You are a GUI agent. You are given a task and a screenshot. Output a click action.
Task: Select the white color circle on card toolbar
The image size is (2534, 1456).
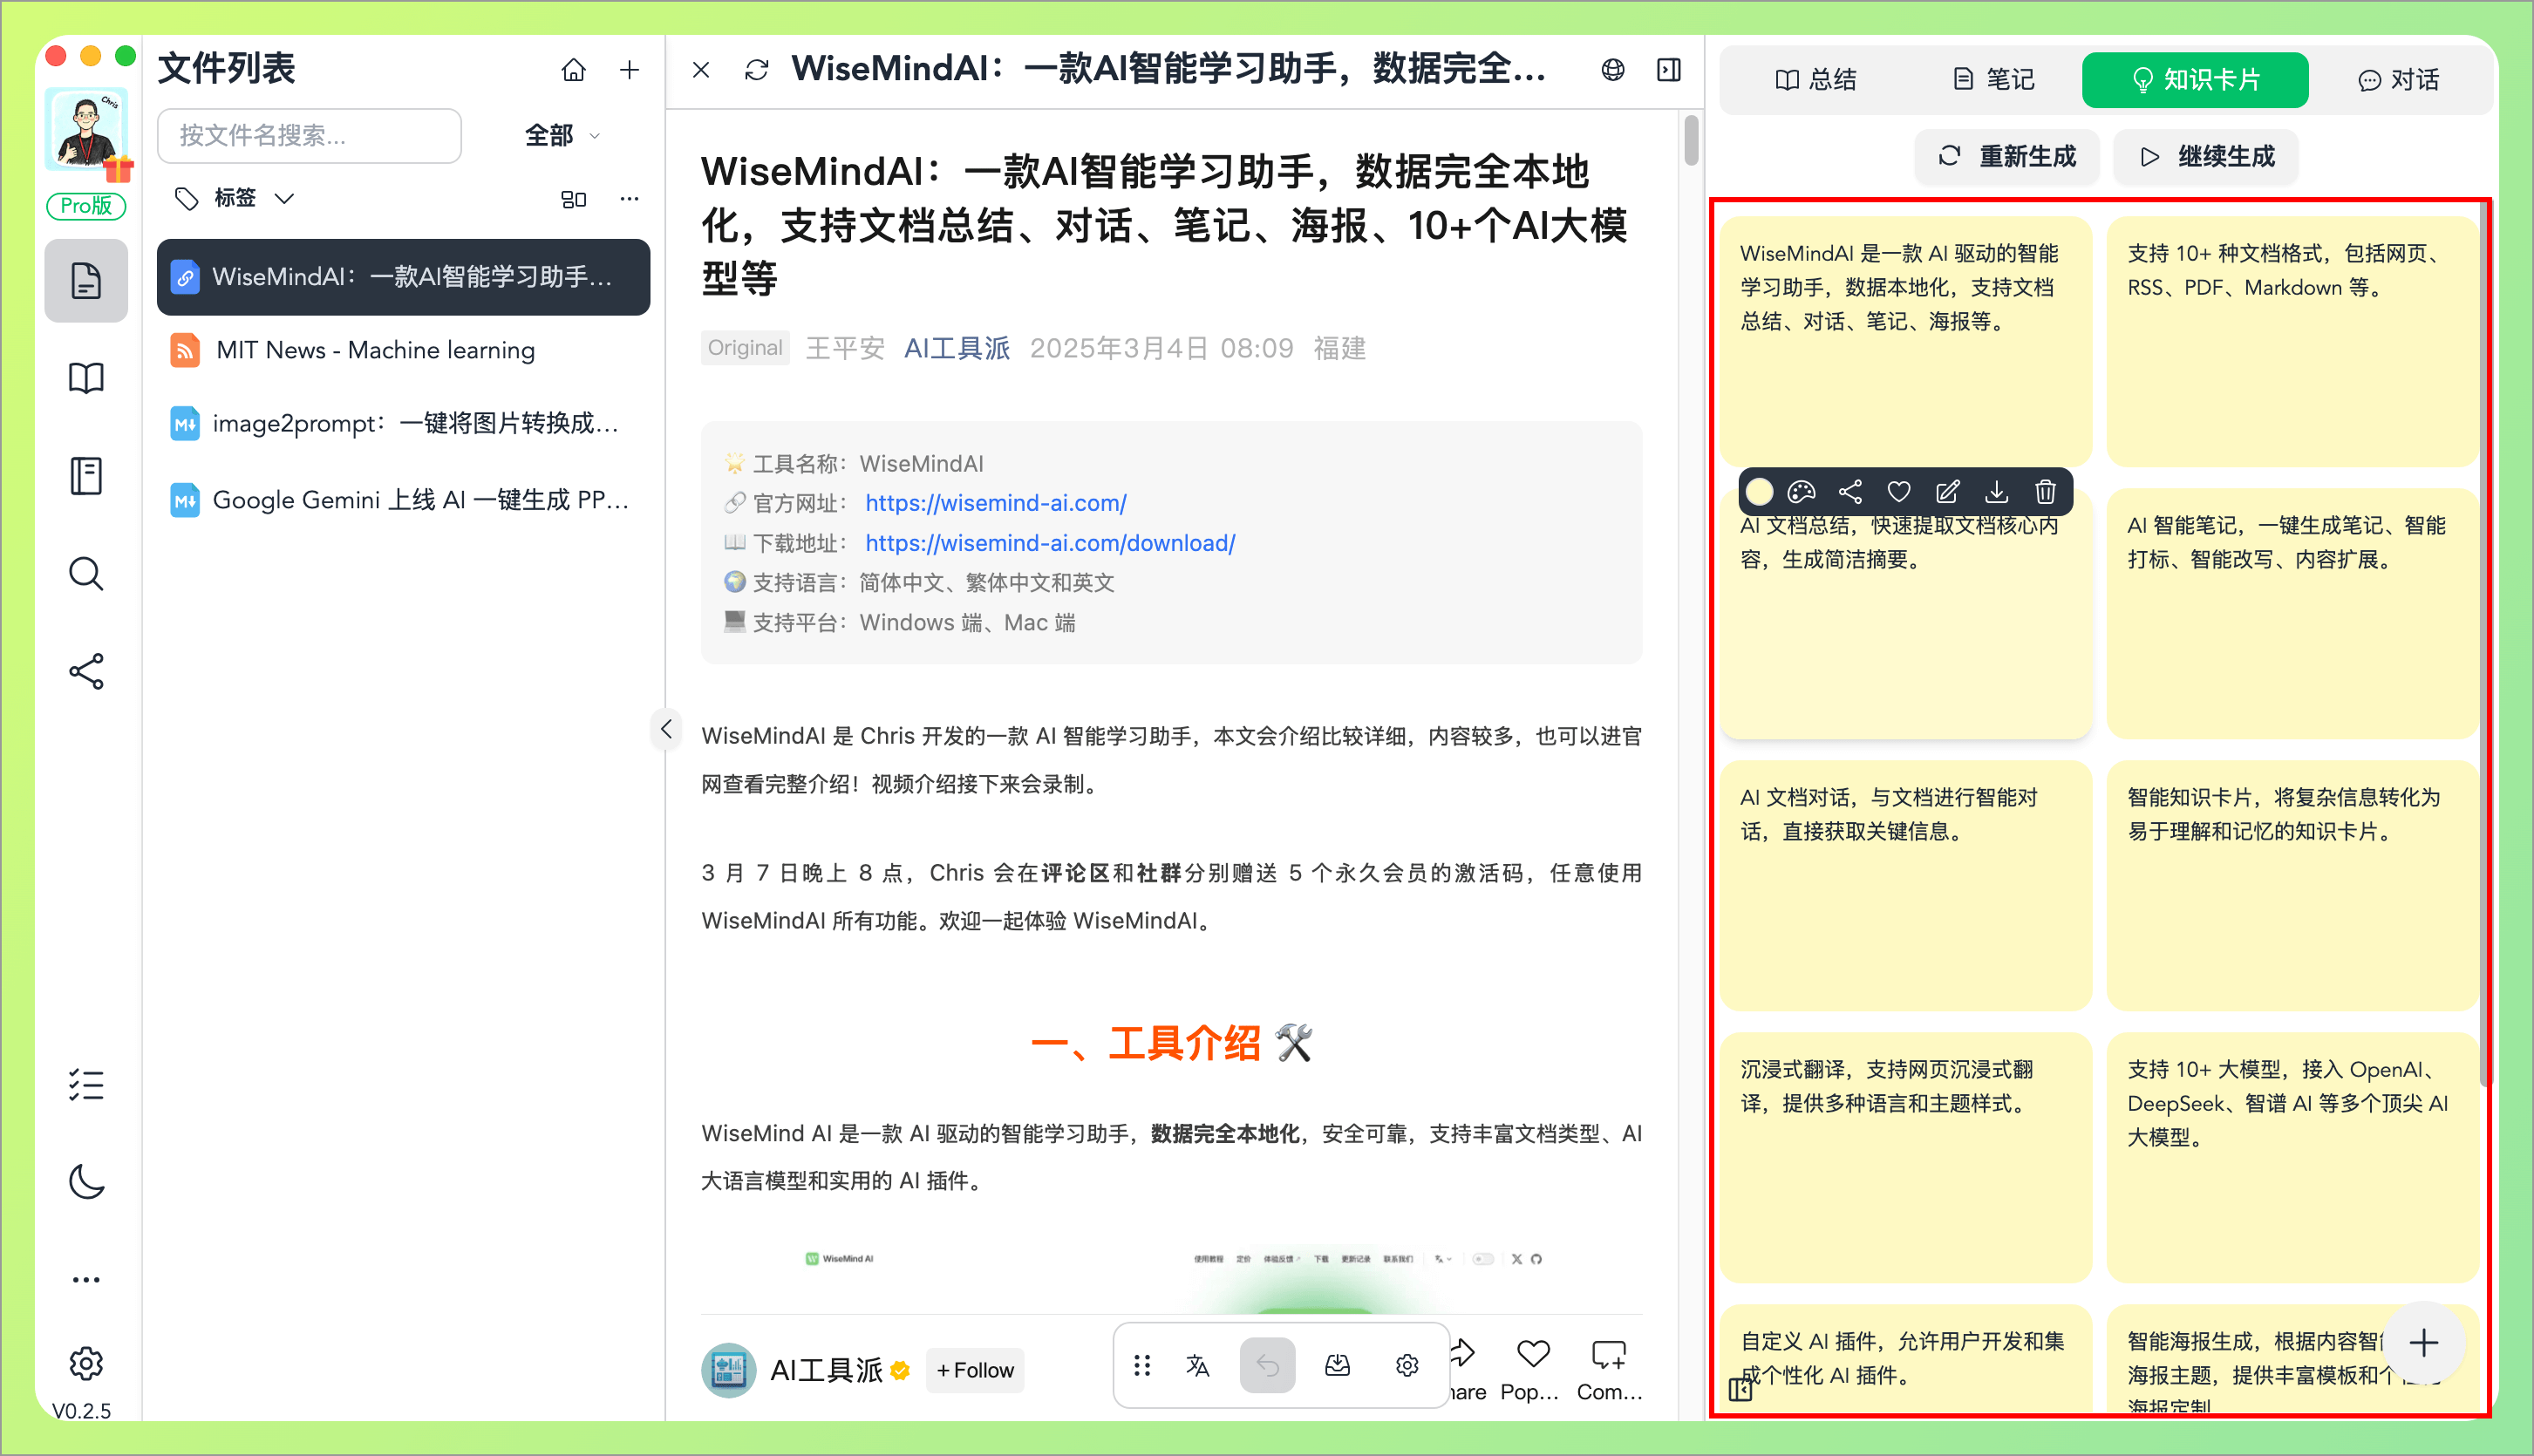1760,491
